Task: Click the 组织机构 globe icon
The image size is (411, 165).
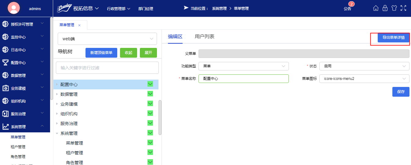Action: pyautogui.click(x=5, y=101)
